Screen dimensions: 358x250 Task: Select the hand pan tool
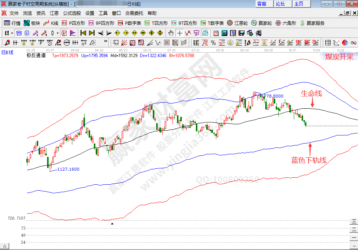[x=170, y=33]
